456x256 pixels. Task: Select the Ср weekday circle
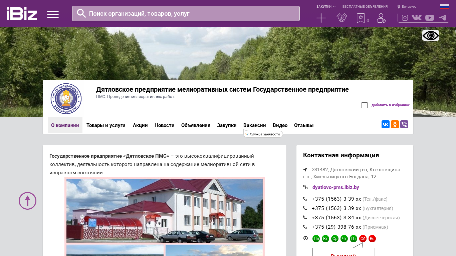335,239
